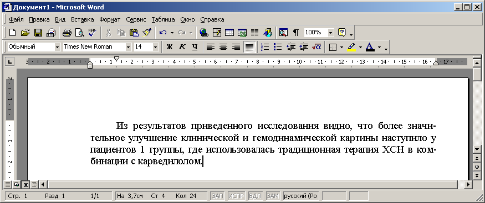This screenshot has height=203, width=485.
Task: Open the borders dropdown arrow
Action: tap(341, 47)
